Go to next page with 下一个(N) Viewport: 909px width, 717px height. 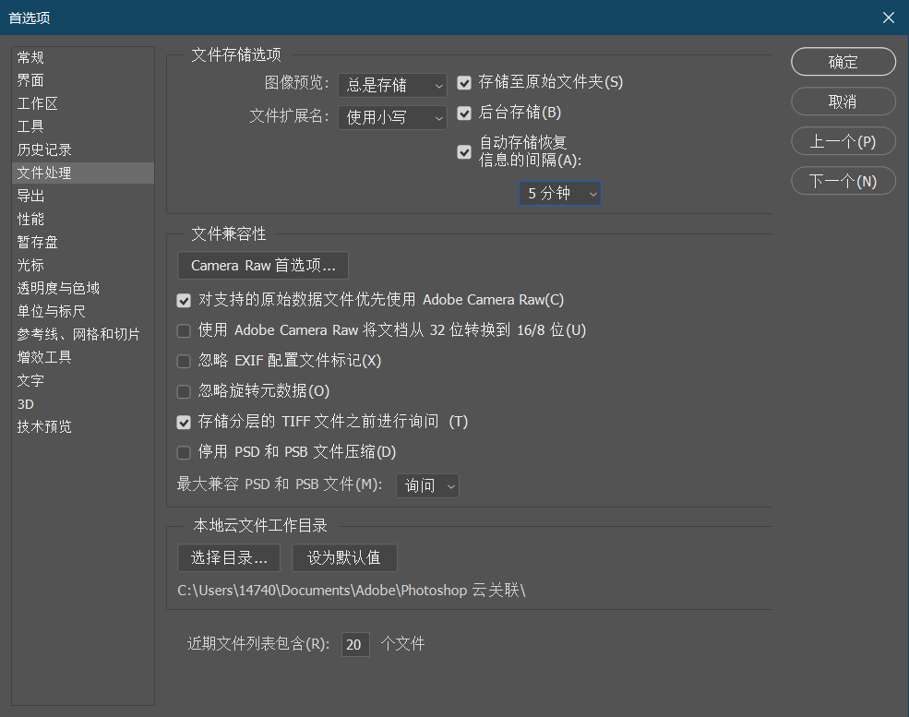click(843, 181)
